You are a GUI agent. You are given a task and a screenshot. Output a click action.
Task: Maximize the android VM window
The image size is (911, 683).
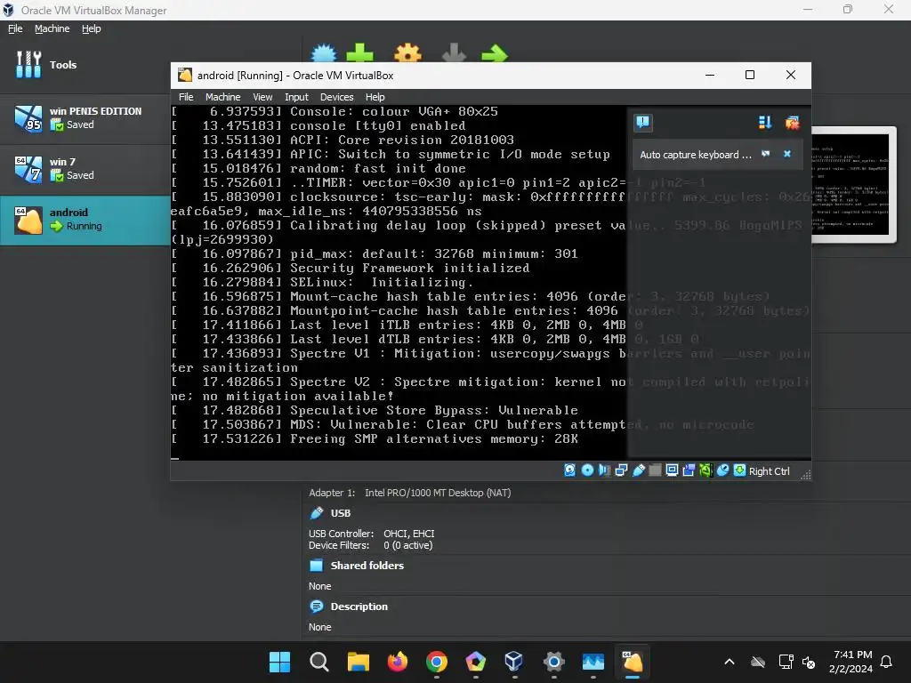coord(750,75)
